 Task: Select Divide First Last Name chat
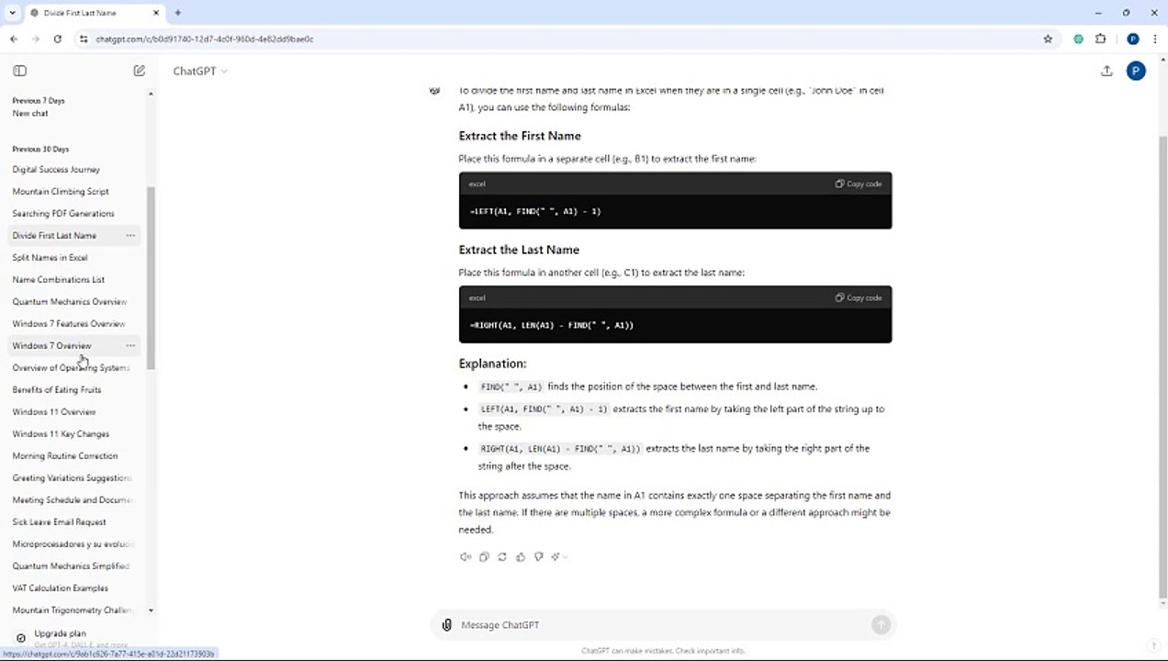pos(54,236)
